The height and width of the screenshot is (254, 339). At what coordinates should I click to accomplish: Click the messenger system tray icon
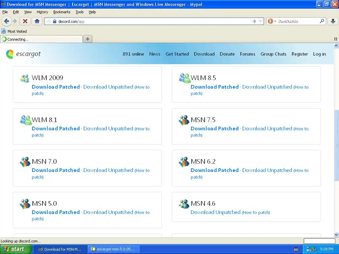point(308,249)
